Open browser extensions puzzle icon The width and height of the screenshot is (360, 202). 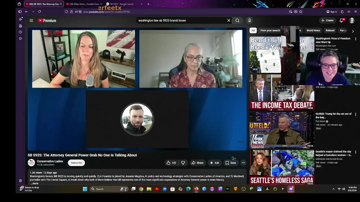(342, 12)
